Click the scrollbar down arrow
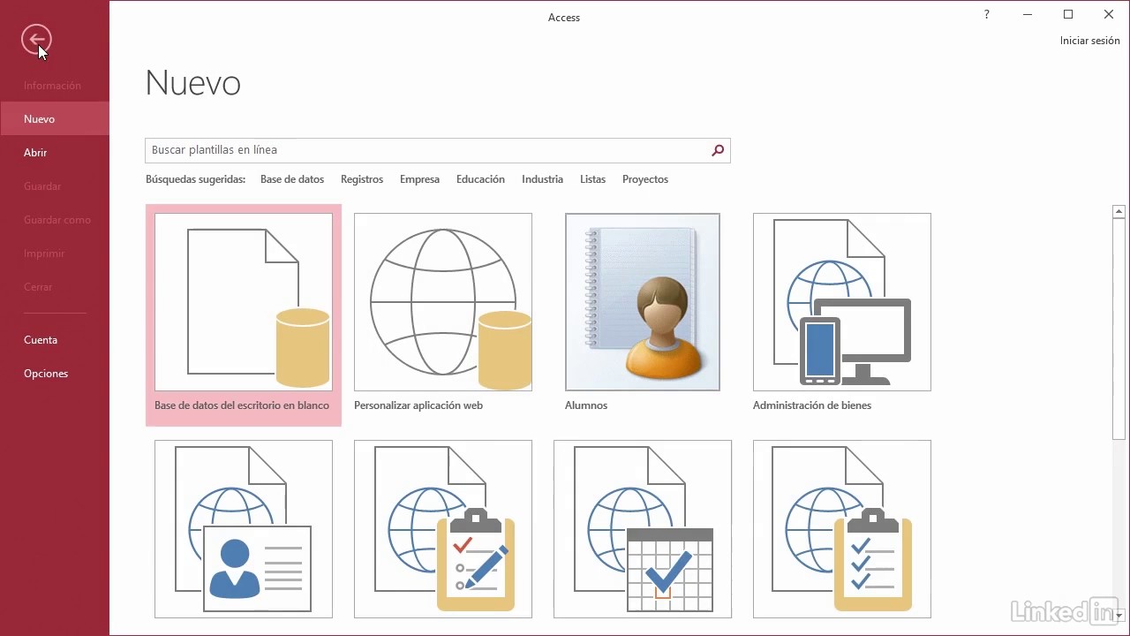This screenshot has width=1130, height=636. point(1119,614)
